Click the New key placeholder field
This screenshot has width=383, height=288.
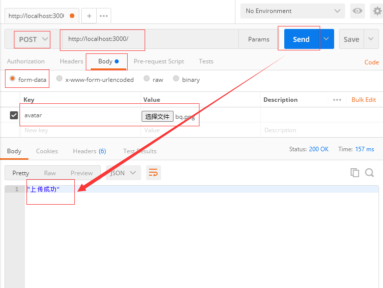pyautogui.click(x=81, y=130)
